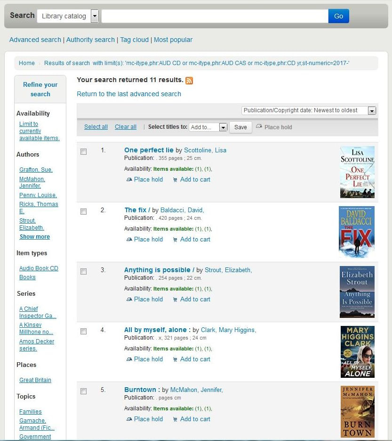Click Place hold icon for One perfect lie
The image size is (392, 441).
[129, 180]
